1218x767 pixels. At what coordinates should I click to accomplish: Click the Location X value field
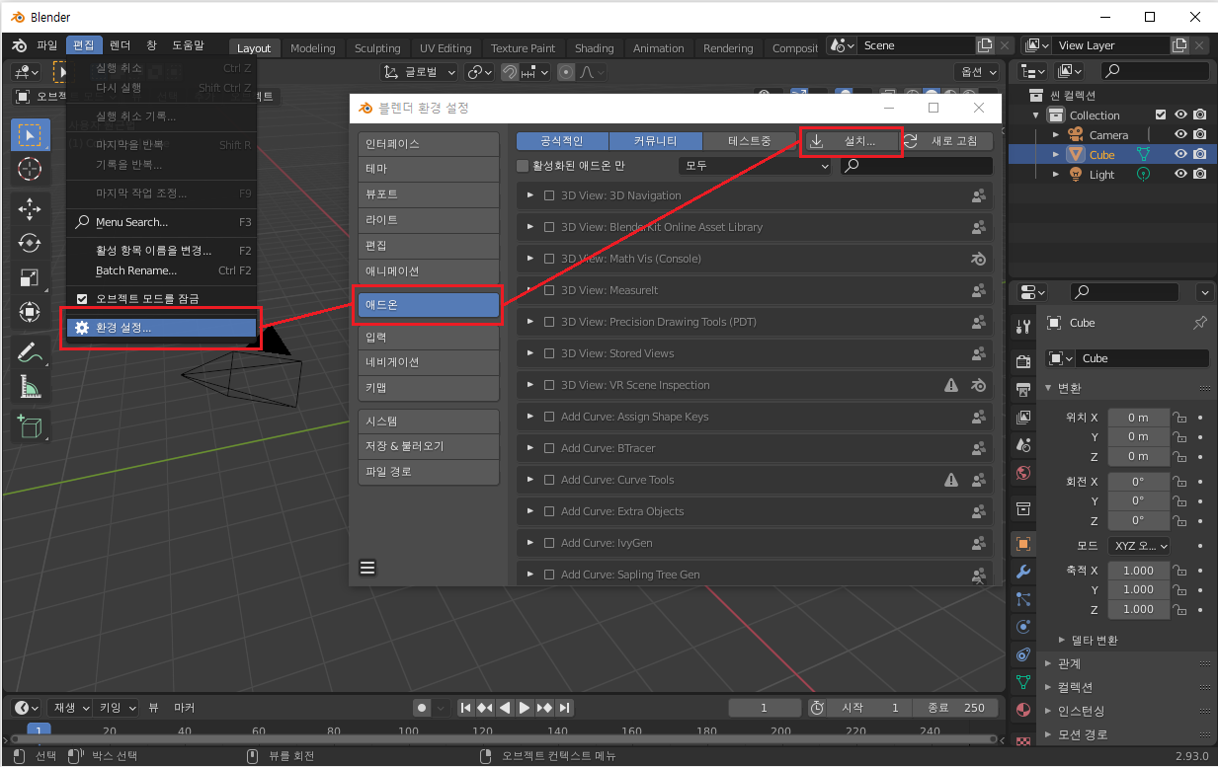(1138, 417)
